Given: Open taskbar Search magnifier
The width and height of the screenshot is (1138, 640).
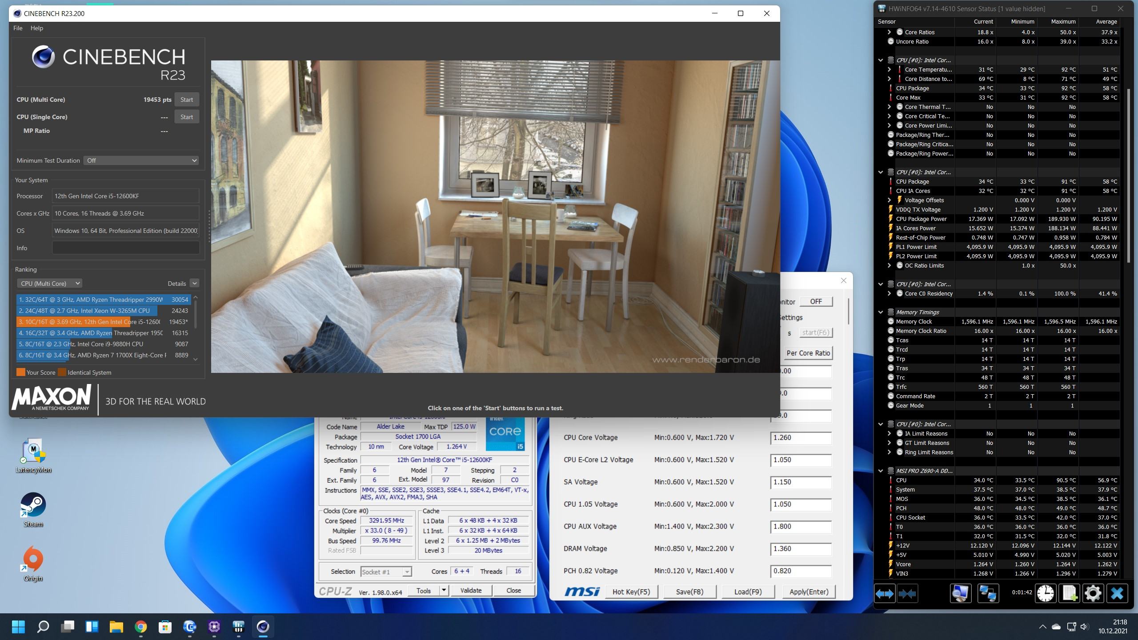Looking at the screenshot, I should pyautogui.click(x=43, y=627).
